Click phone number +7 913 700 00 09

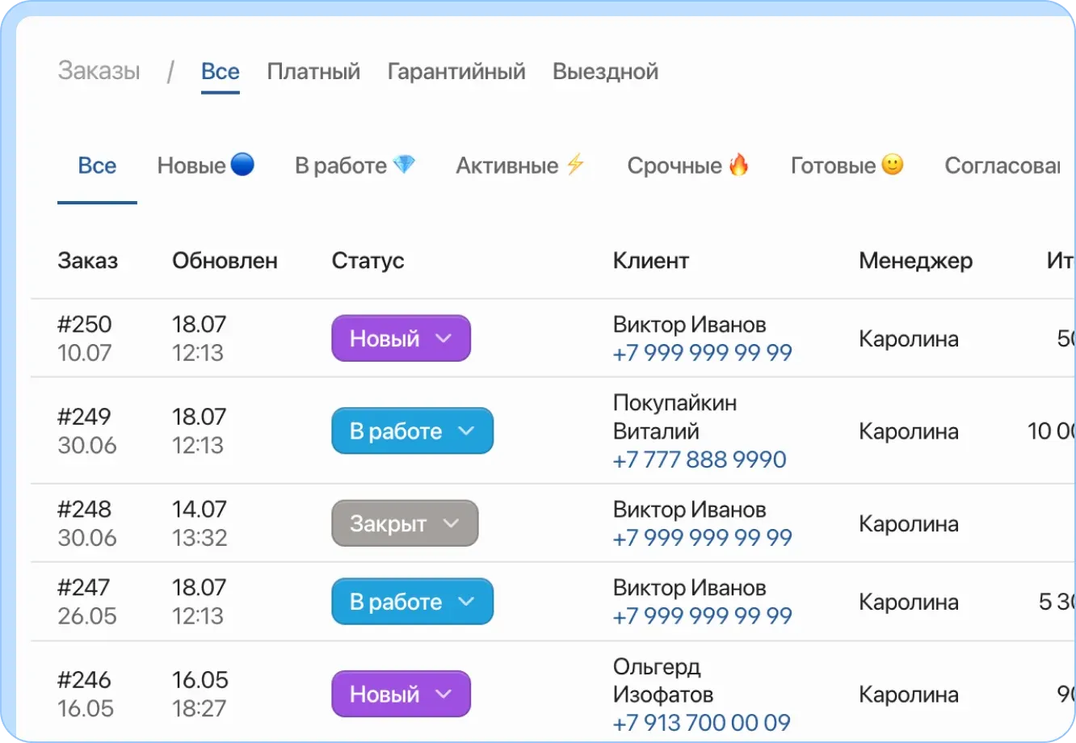tap(701, 722)
